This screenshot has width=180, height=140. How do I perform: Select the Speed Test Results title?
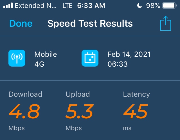(90, 24)
